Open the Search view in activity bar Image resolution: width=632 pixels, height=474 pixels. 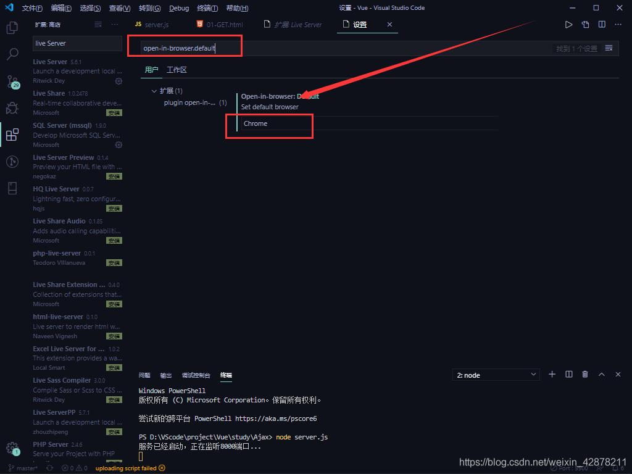point(12,54)
